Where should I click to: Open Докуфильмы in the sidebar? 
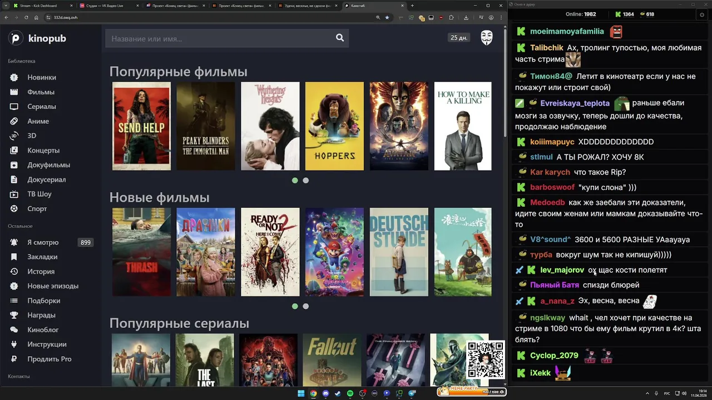click(48, 165)
